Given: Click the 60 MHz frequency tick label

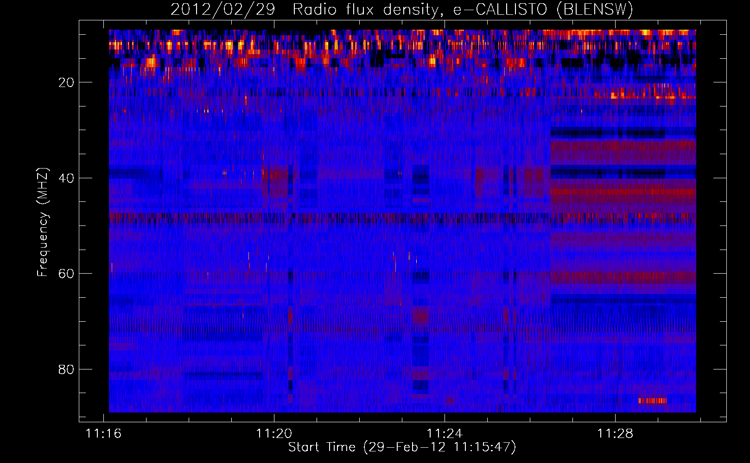Looking at the screenshot, I should click(67, 274).
